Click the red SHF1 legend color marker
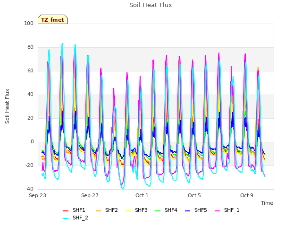Image resolution: width=302 pixels, height=227 pixels. click(x=66, y=211)
